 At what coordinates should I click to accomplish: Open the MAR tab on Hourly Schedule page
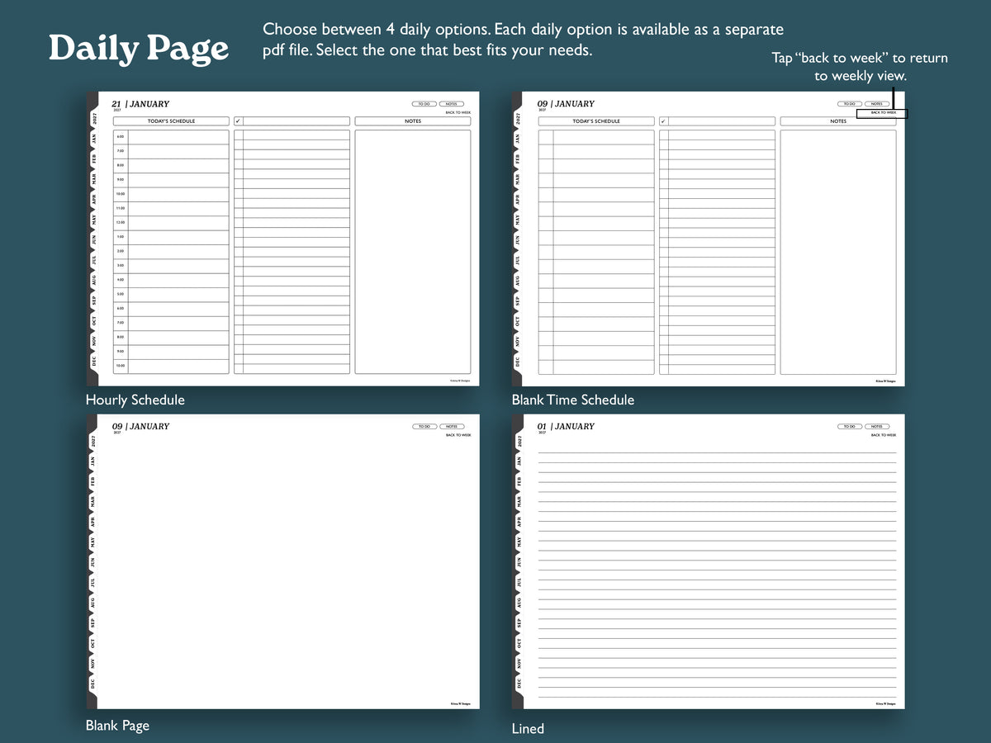pyautogui.click(x=93, y=179)
